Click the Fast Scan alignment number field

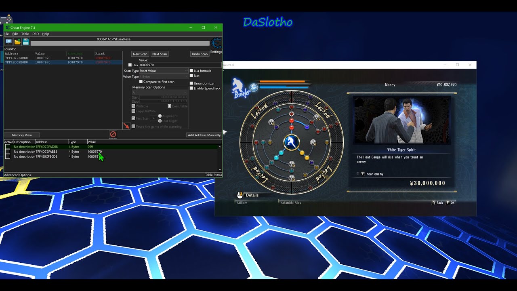tap(153, 118)
